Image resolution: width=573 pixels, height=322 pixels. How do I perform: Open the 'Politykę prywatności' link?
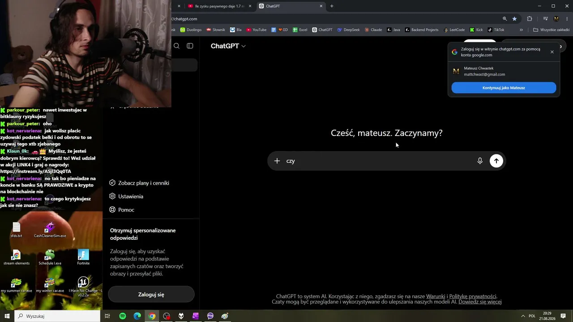pyautogui.click(x=473, y=297)
